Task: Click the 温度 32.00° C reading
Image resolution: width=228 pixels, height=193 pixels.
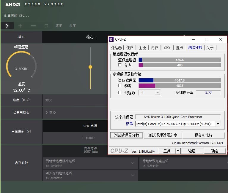Action: (x=21, y=90)
